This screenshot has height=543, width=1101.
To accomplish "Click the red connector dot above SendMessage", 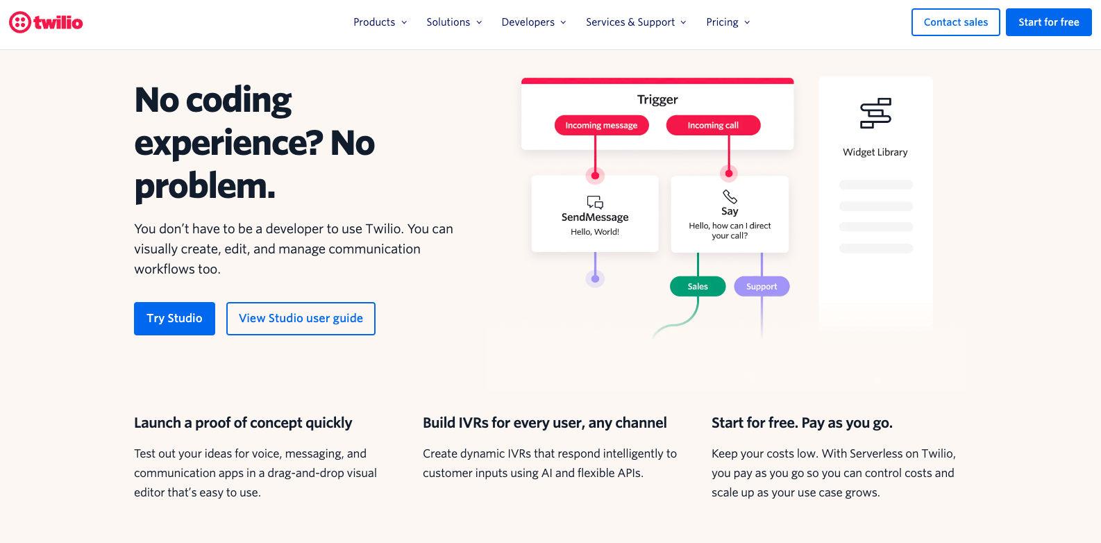I will (x=595, y=175).
